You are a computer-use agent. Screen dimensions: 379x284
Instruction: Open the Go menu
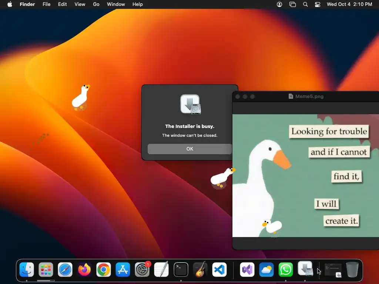[x=96, y=4]
